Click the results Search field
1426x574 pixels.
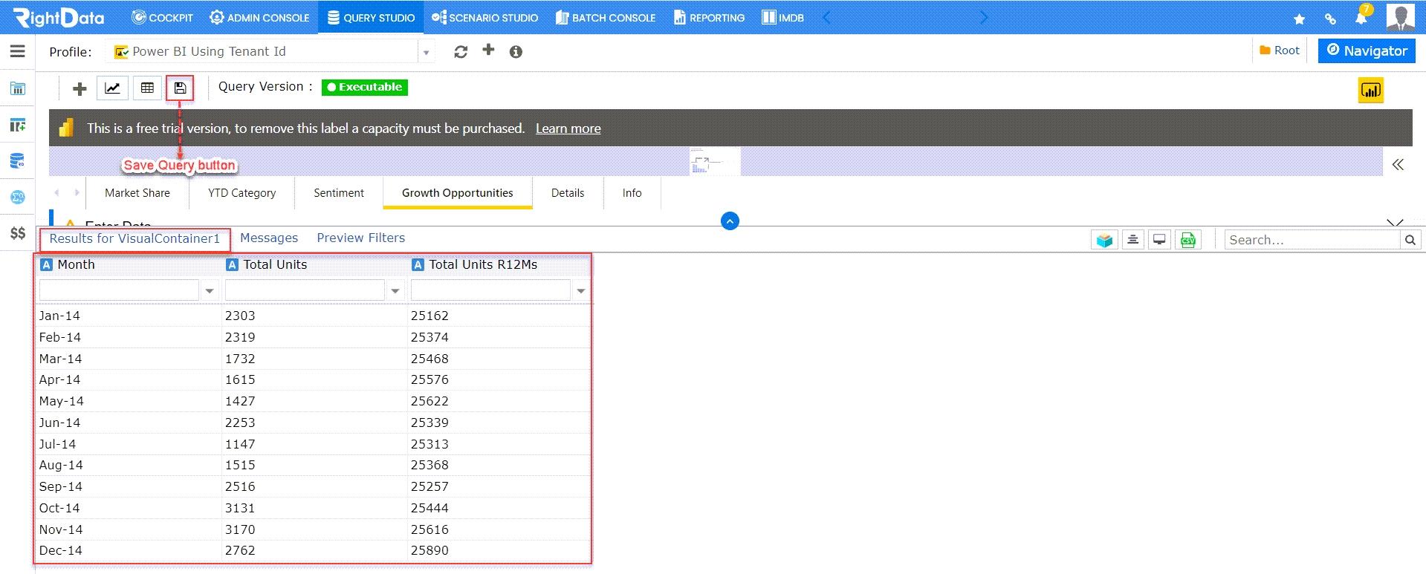click(x=1312, y=240)
